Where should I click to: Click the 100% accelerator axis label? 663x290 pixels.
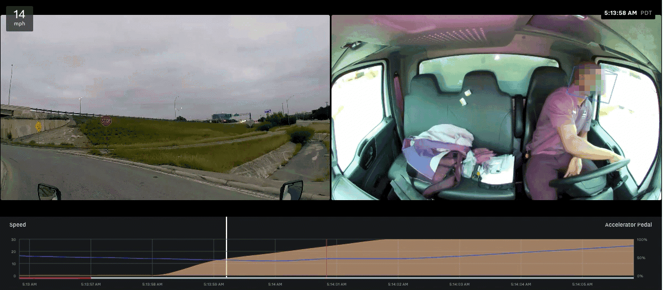point(642,240)
